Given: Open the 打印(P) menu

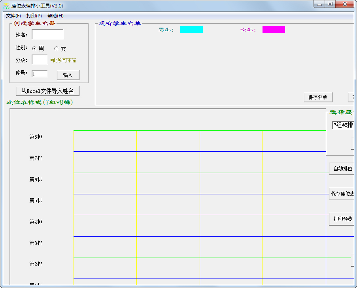Looking at the screenshot, I should (x=34, y=16).
